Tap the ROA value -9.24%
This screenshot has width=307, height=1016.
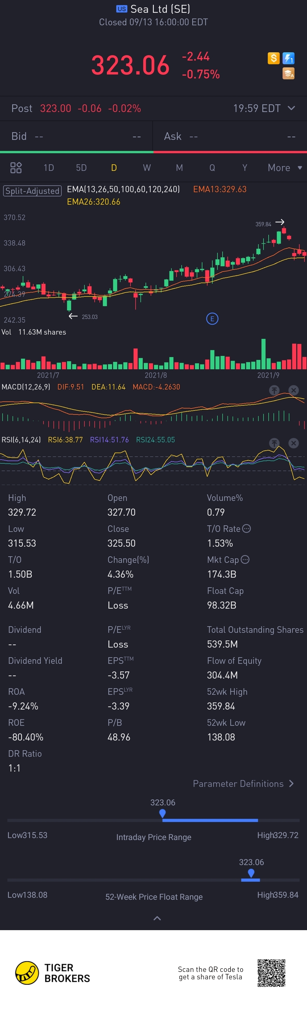coord(23,706)
